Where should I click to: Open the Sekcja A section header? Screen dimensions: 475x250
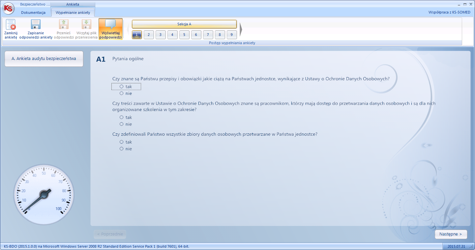point(184,24)
